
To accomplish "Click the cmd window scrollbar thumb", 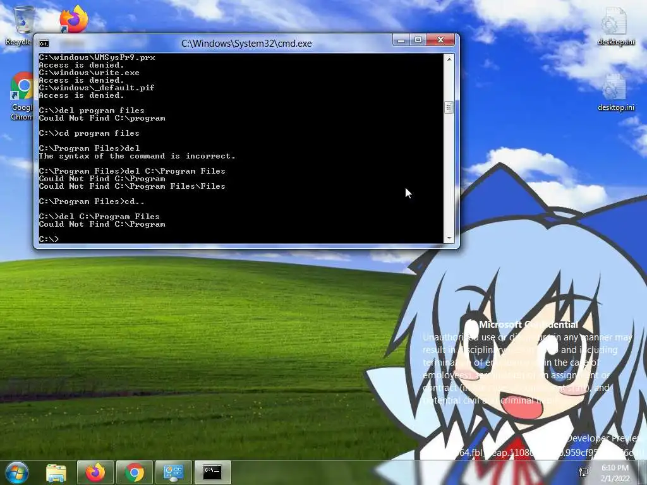I will (449, 107).
